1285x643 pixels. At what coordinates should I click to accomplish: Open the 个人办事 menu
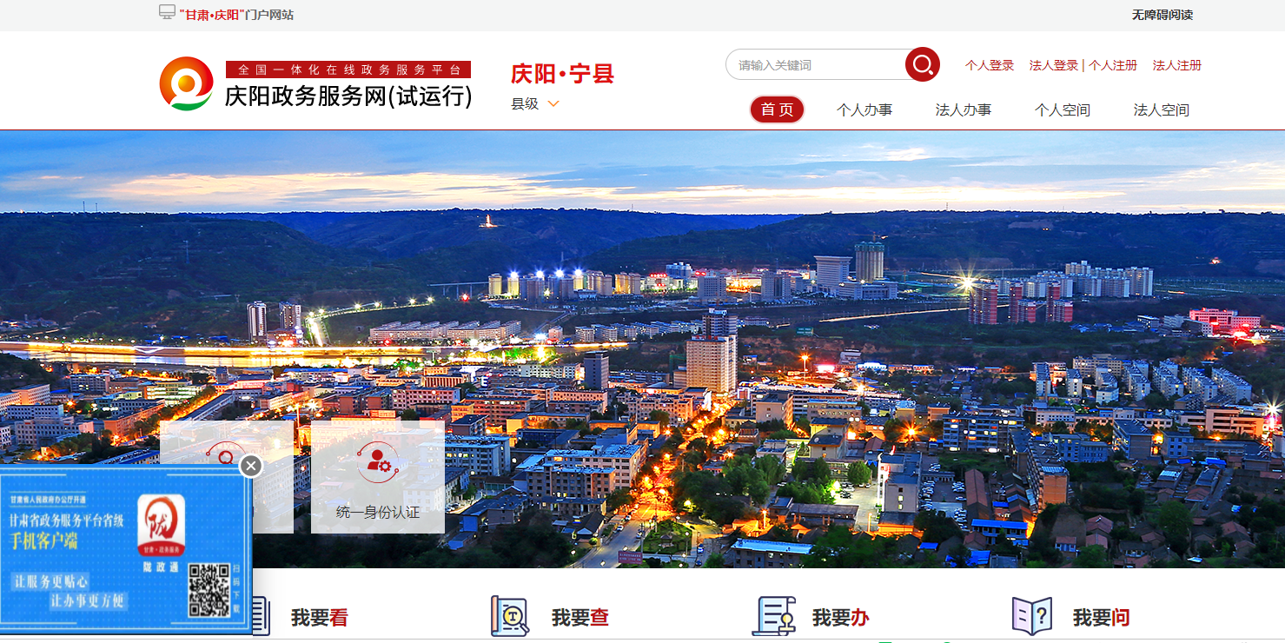click(x=864, y=110)
